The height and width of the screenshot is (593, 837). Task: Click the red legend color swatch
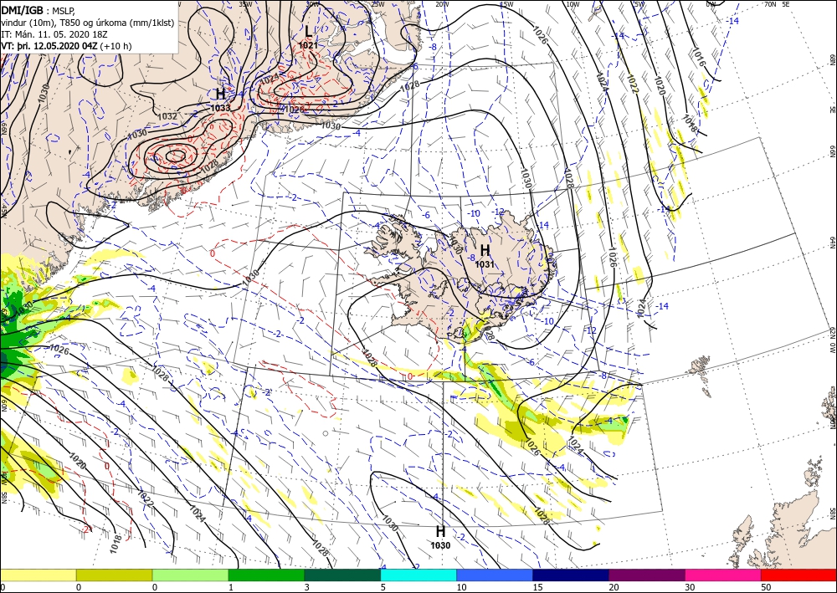798,575
